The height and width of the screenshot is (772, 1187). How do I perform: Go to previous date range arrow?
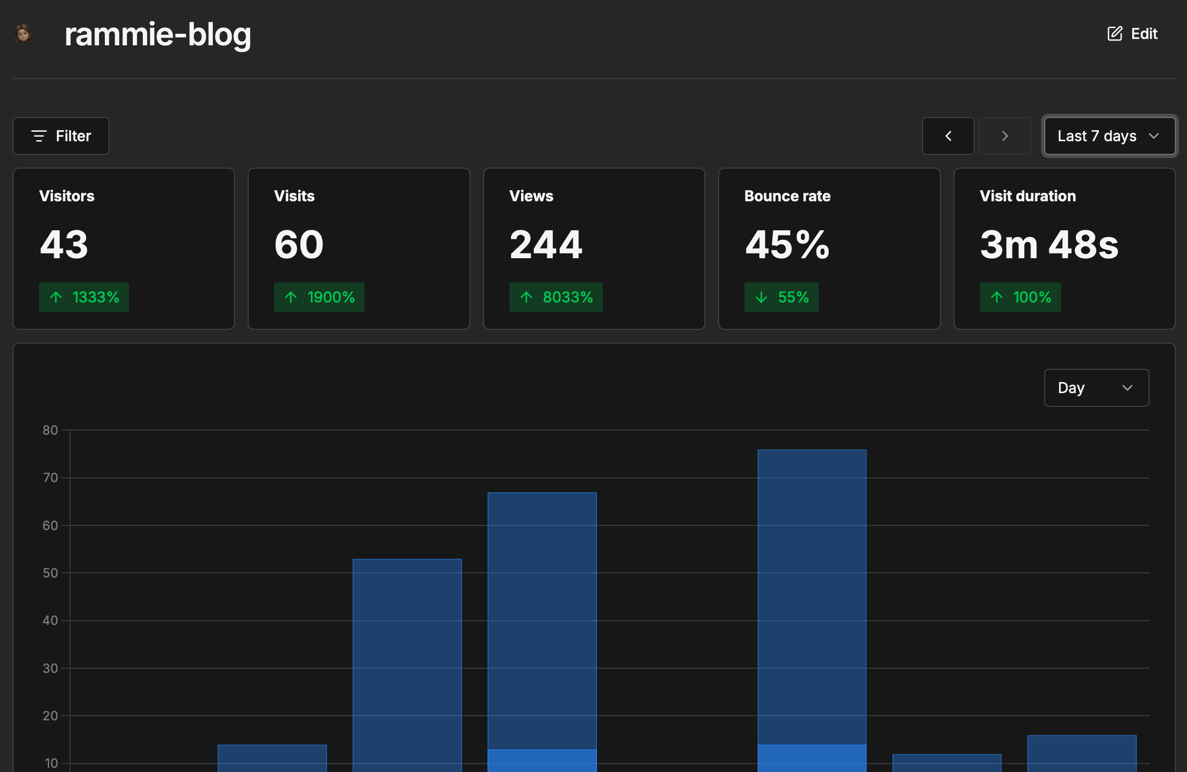click(948, 136)
